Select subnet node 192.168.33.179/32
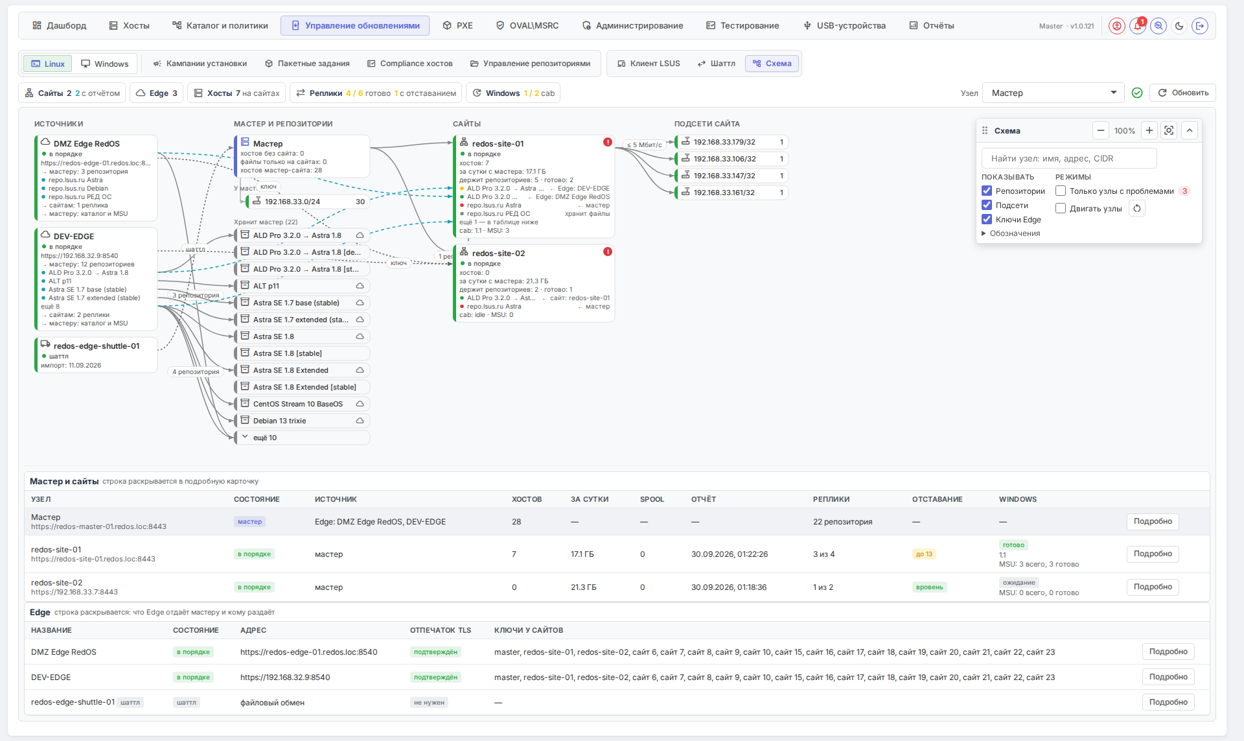This screenshot has height=741, width=1244. (731, 142)
